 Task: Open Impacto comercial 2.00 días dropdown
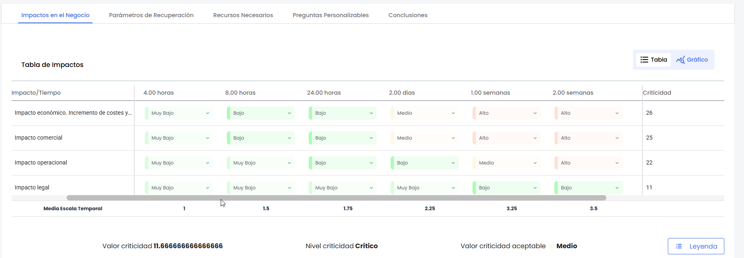click(x=425, y=138)
